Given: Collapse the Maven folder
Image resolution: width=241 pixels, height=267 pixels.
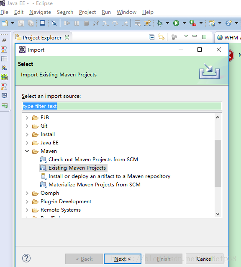Looking at the screenshot, I should tap(27, 151).
